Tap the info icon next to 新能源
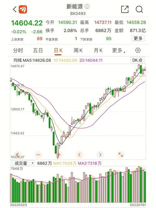156x208 pixels. pyautogui.click(x=87, y=6)
